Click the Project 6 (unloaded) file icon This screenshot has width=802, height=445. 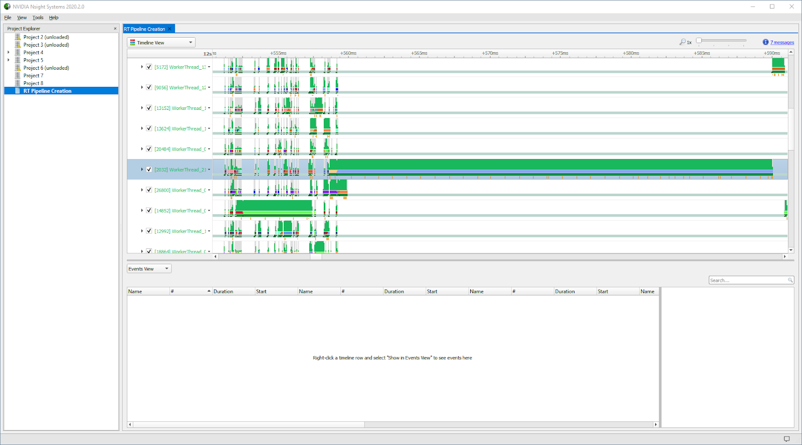[18, 68]
